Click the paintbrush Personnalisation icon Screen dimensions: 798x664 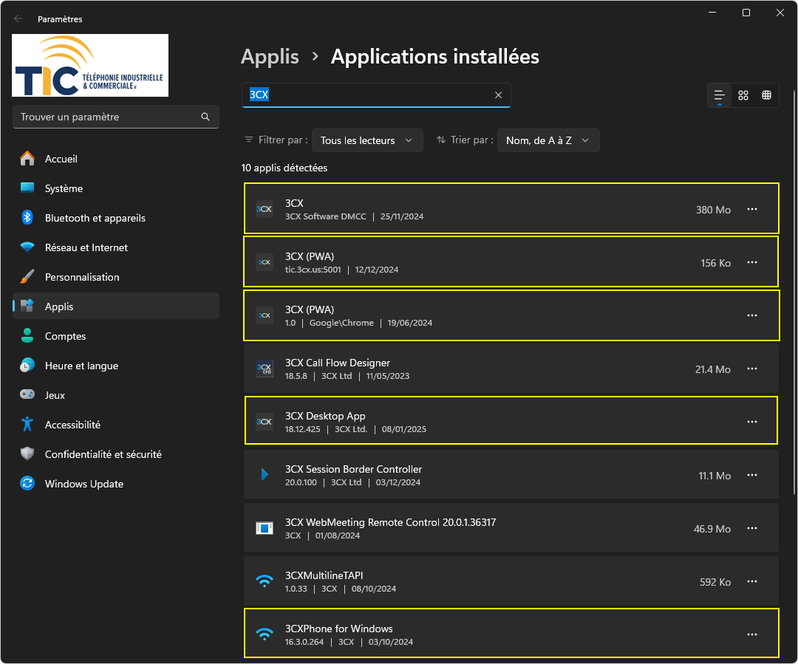pos(27,276)
